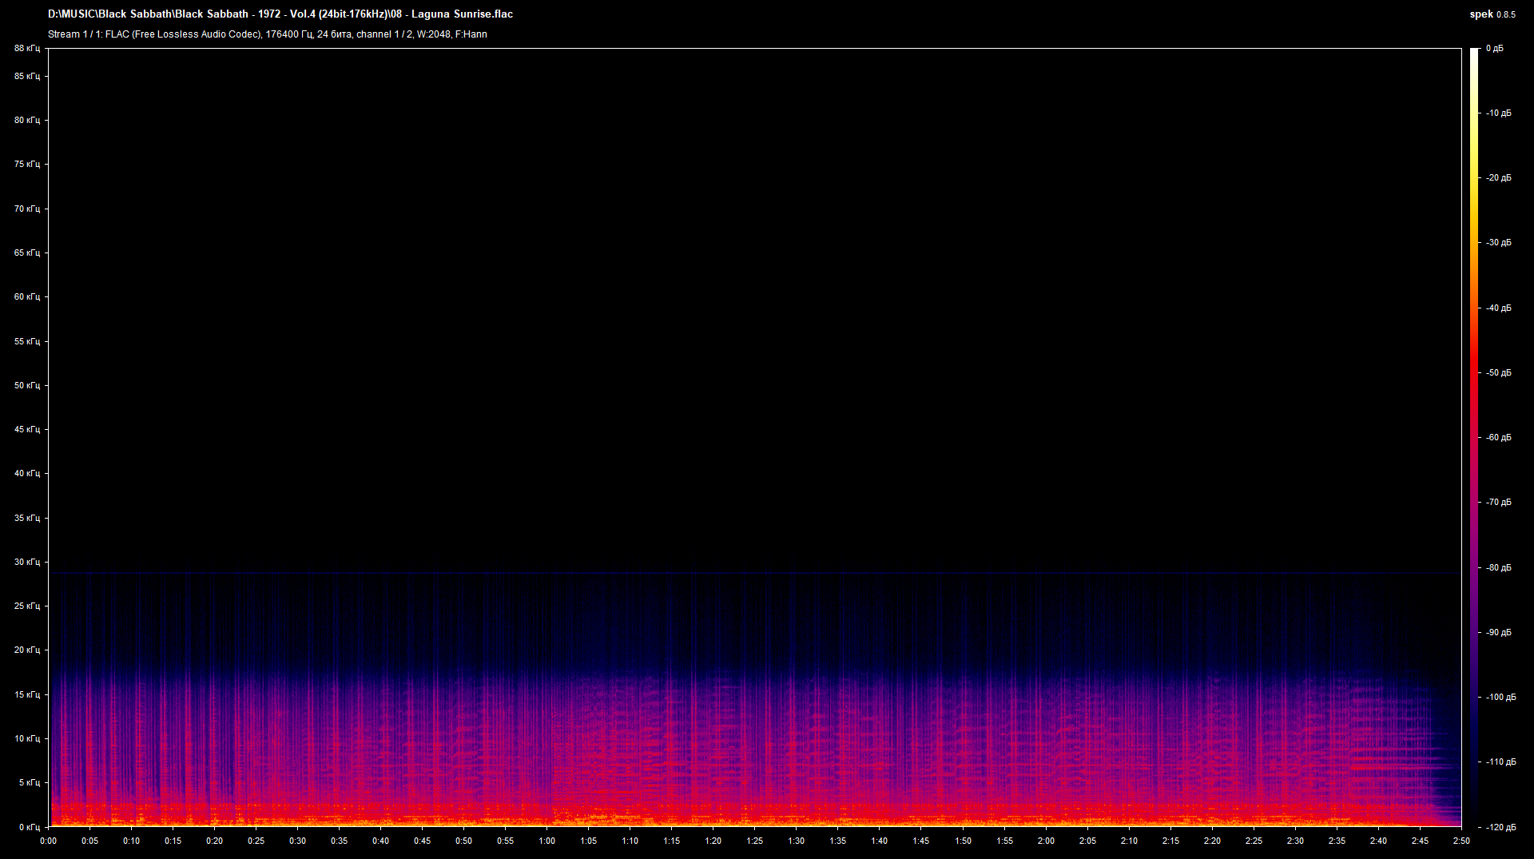The width and height of the screenshot is (1534, 859).
Task: Click the 1:30 time axis label
Action: (x=797, y=841)
